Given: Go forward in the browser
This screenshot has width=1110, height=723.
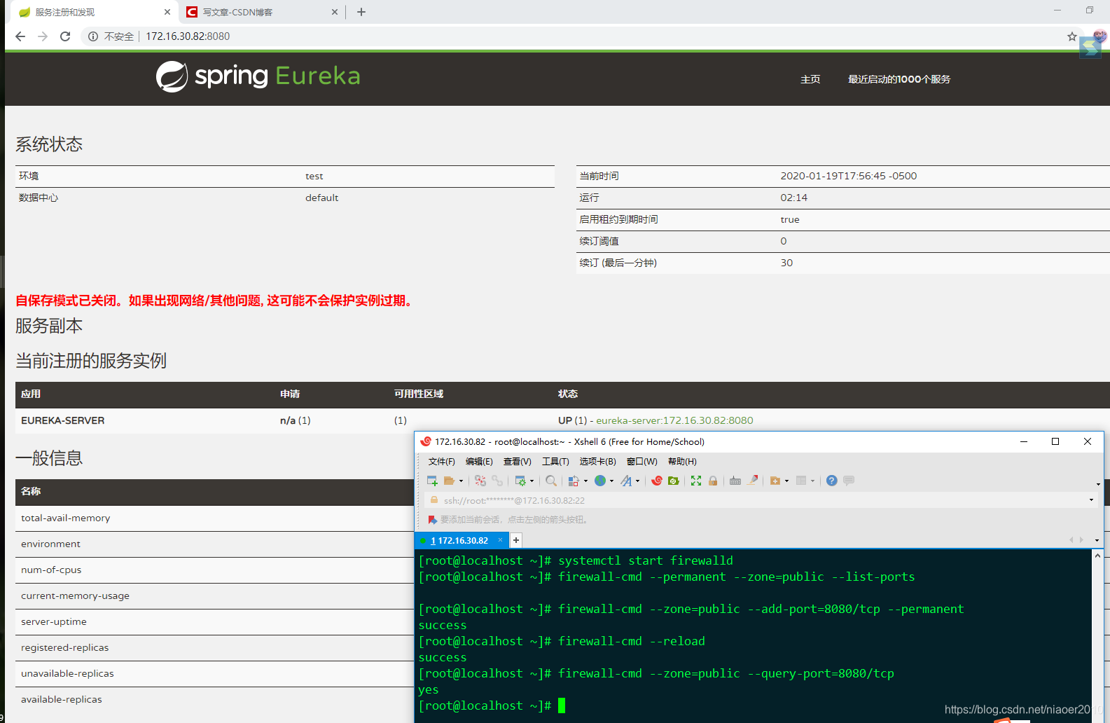Looking at the screenshot, I should pyautogui.click(x=43, y=36).
